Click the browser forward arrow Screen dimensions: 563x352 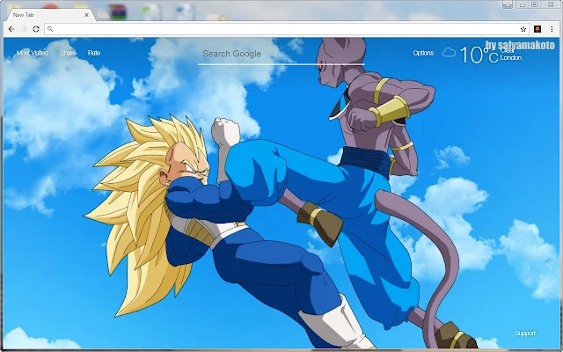point(24,29)
